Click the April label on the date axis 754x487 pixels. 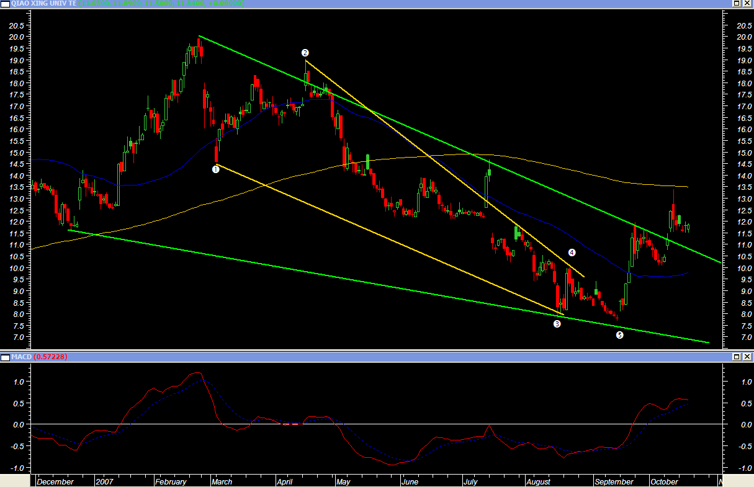click(285, 481)
